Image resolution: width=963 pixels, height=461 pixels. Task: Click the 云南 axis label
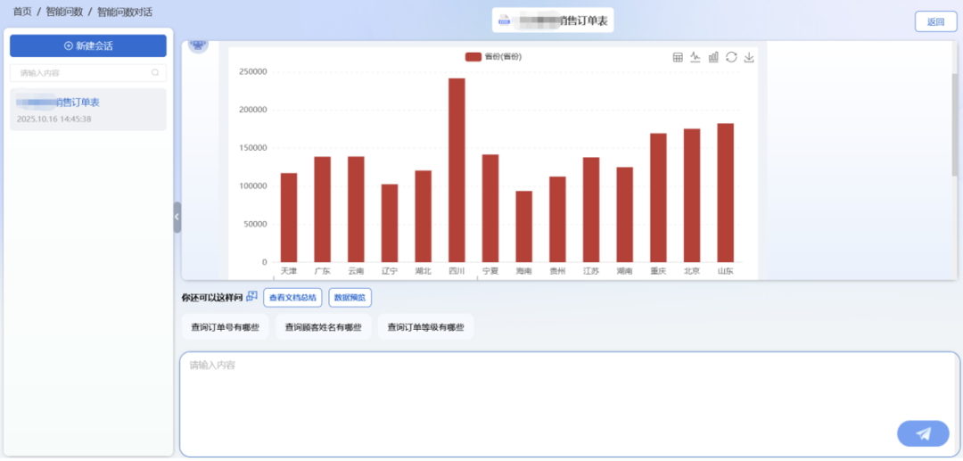[356, 271]
